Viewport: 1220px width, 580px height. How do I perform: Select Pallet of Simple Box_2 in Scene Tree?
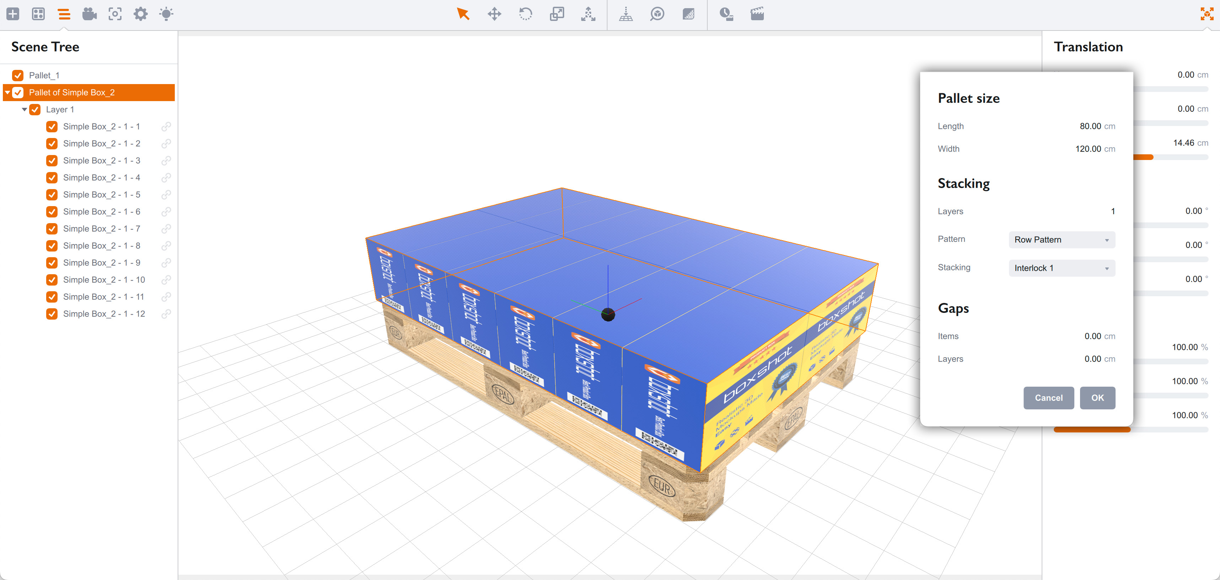tap(72, 92)
